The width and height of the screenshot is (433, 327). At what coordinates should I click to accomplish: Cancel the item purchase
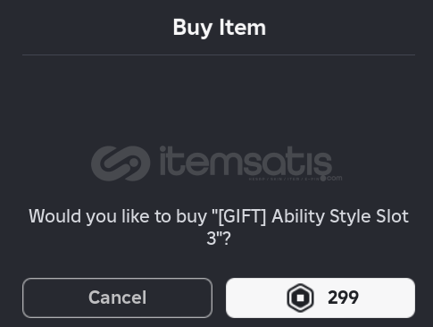click(117, 298)
